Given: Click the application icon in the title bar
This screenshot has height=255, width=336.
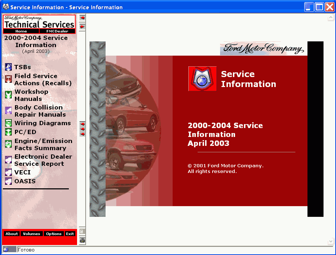Looking at the screenshot, I should [x=6, y=7].
